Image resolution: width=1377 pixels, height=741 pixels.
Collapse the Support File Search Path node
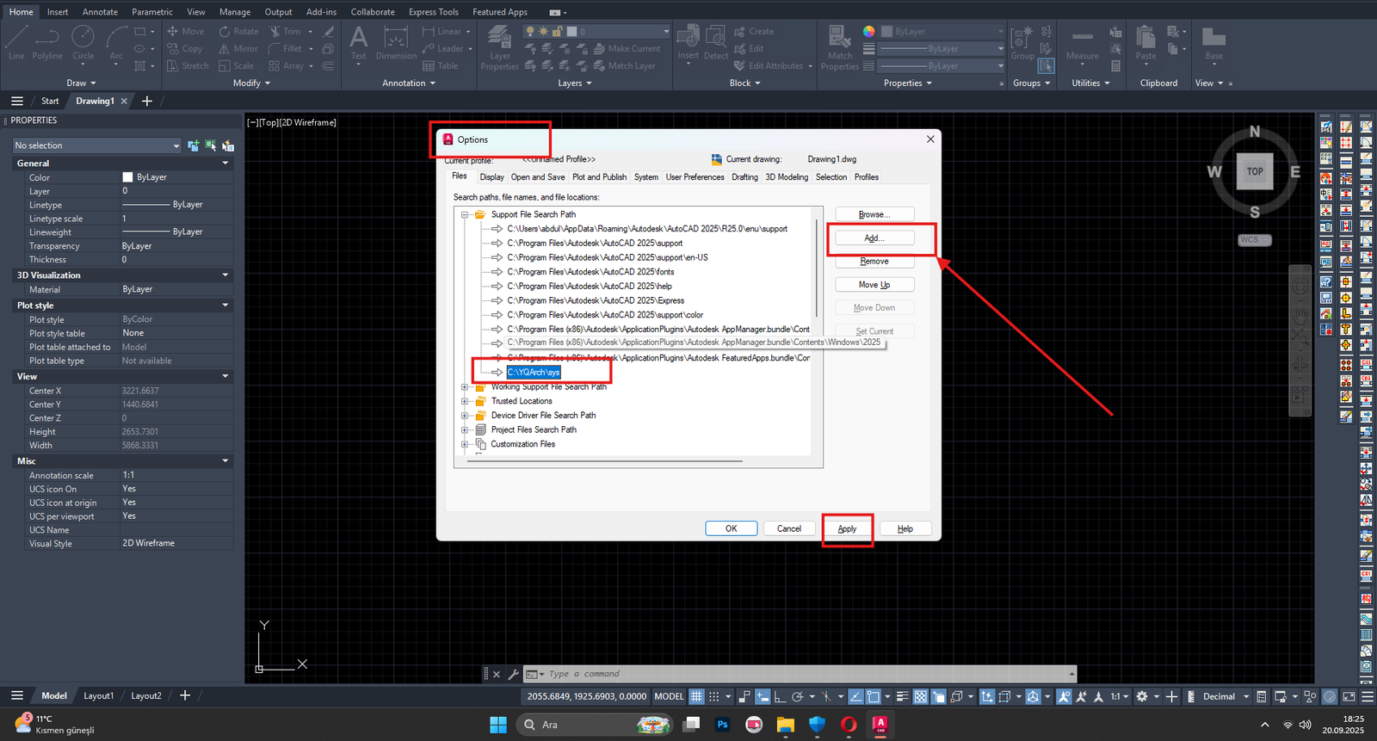[465, 215]
